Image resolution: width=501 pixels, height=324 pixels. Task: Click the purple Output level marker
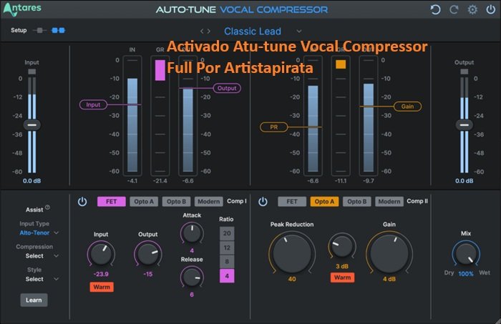click(x=227, y=88)
